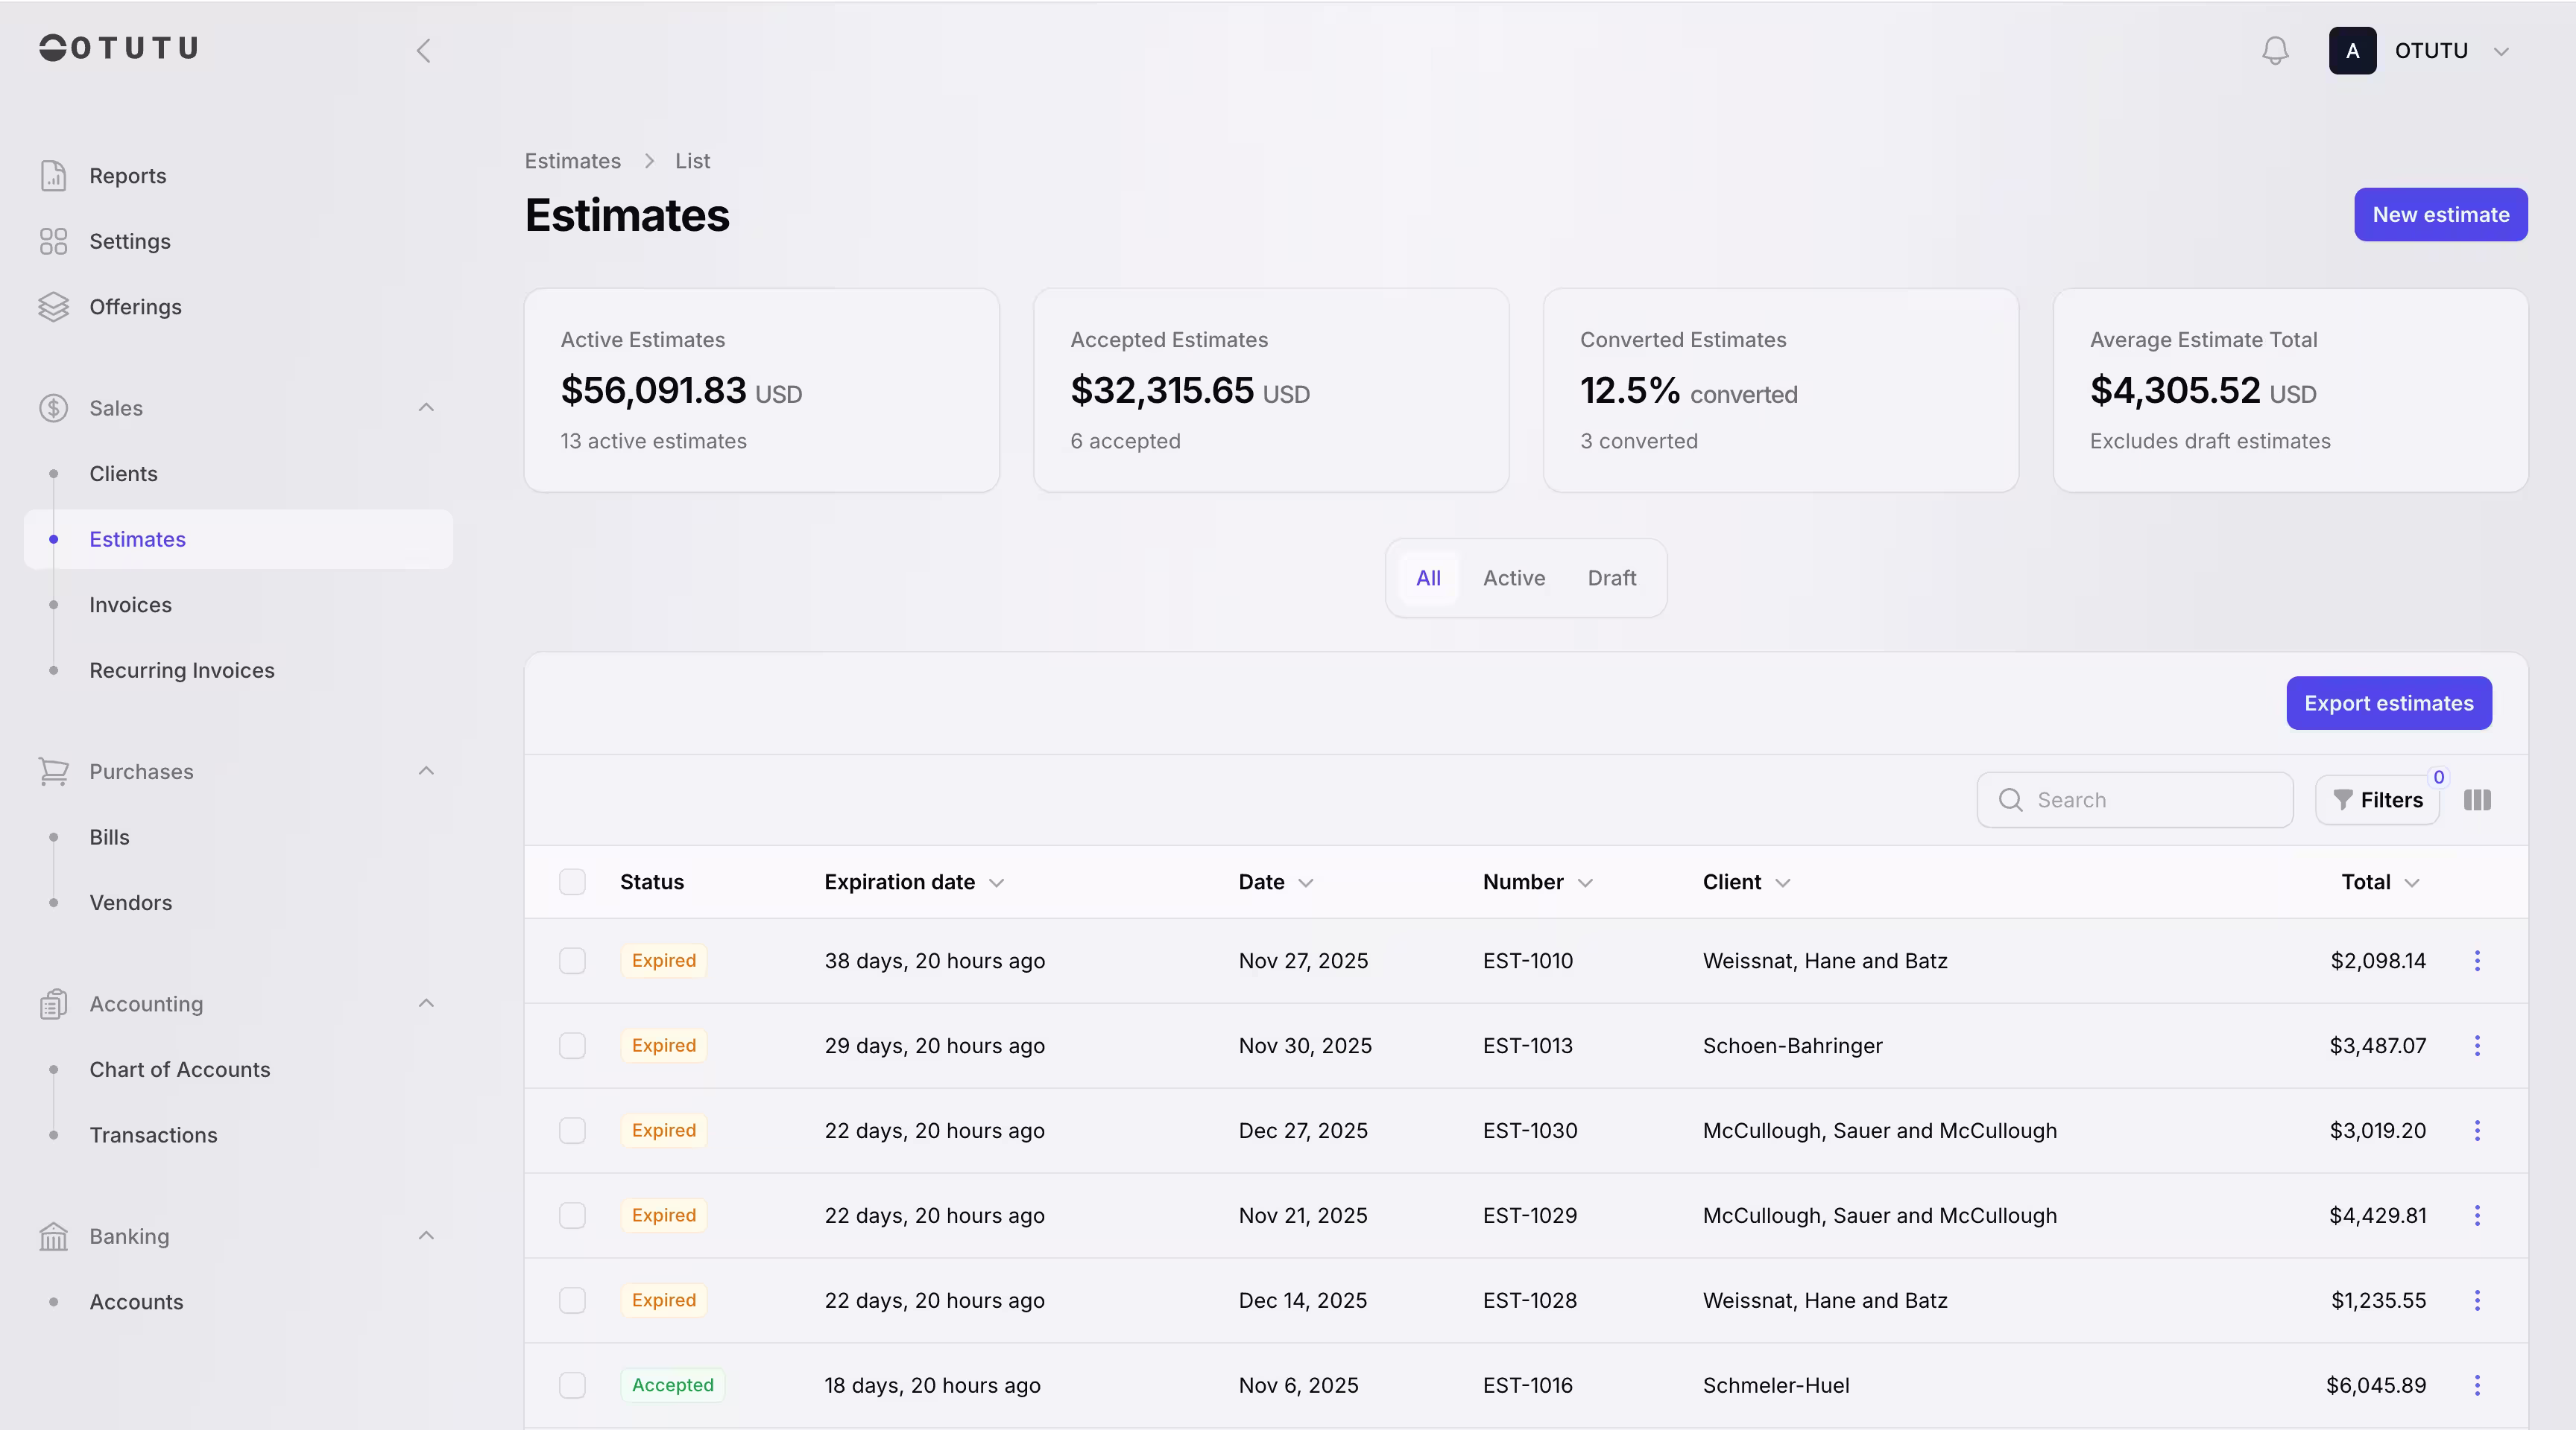
Task: Click the Accounting ledger icon
Action: (x=54, y=1003)
